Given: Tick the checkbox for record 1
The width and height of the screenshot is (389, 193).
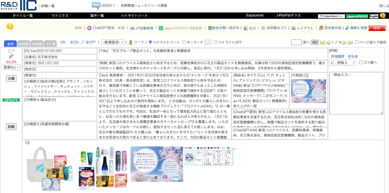Looking at the screenshot, I should [x=10, y=51].
